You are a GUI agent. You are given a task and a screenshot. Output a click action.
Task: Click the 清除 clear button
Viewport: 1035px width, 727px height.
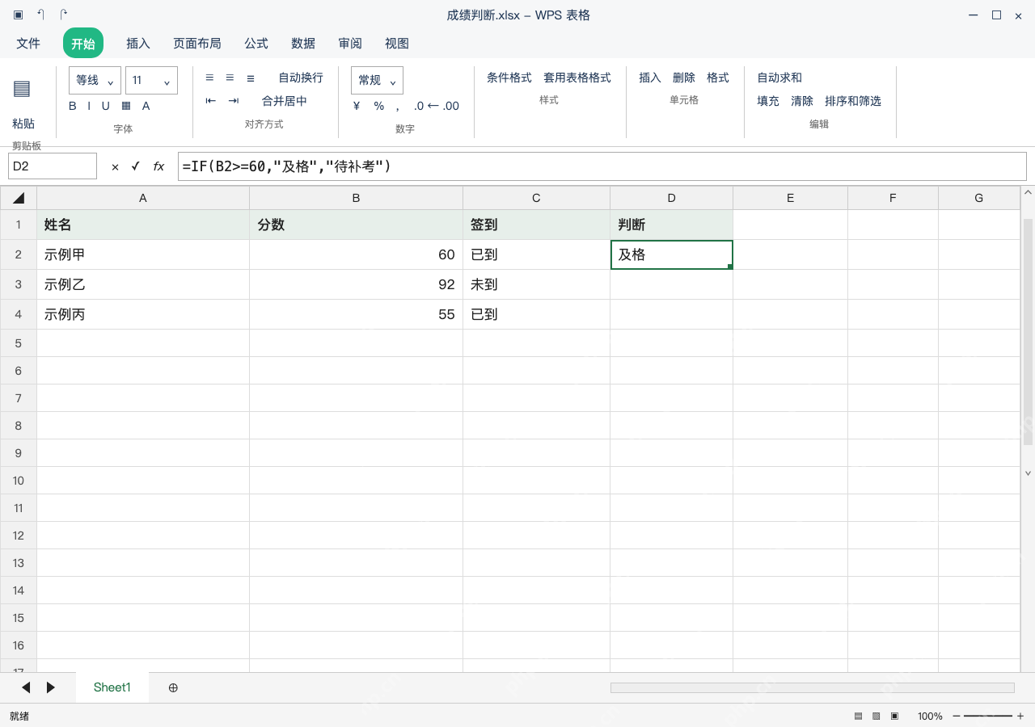[802, 101]
